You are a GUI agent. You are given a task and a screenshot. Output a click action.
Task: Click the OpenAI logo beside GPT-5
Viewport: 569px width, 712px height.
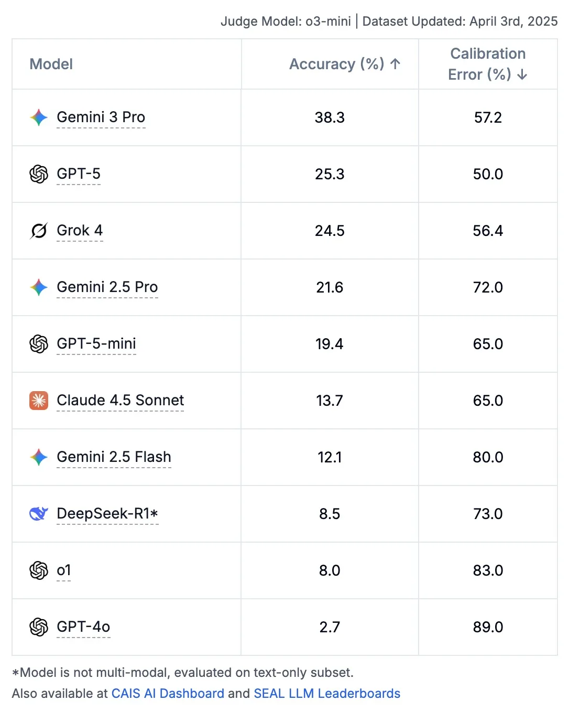tap(39, 174)
